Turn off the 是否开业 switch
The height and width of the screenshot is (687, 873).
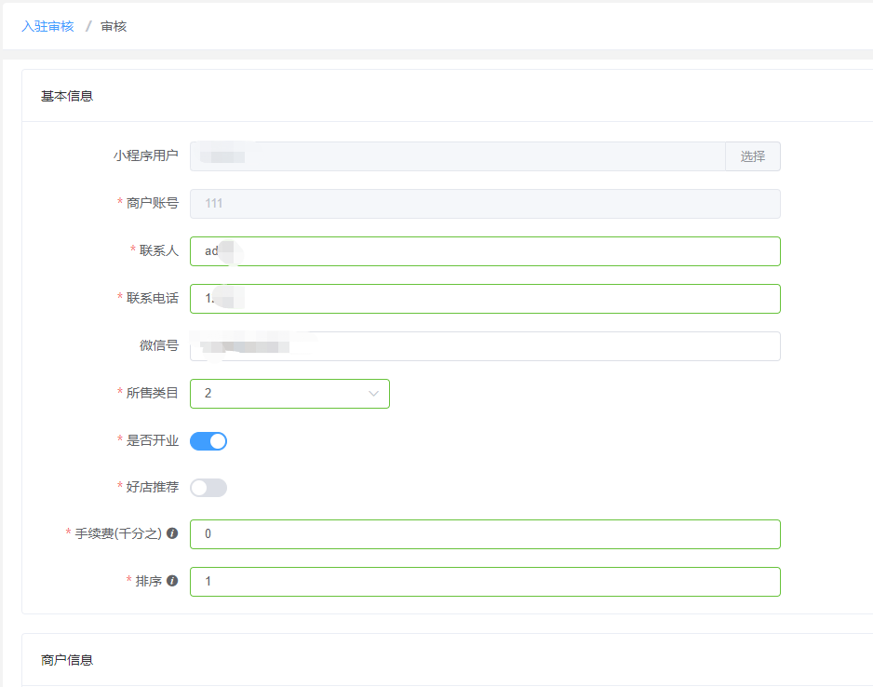(x=208, y=441)
